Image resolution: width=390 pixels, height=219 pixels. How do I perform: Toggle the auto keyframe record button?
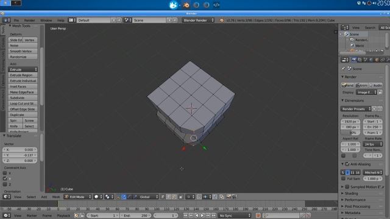(x=258, y=215)
